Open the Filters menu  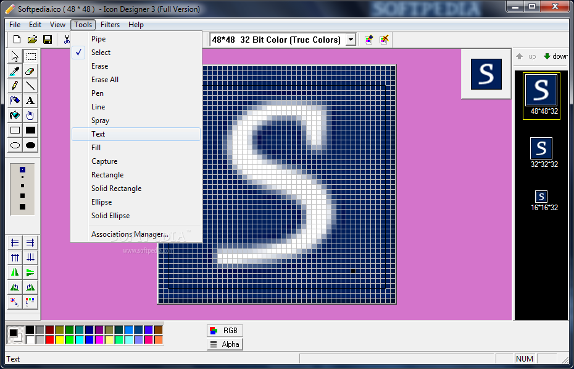click(x=110, y=25)
